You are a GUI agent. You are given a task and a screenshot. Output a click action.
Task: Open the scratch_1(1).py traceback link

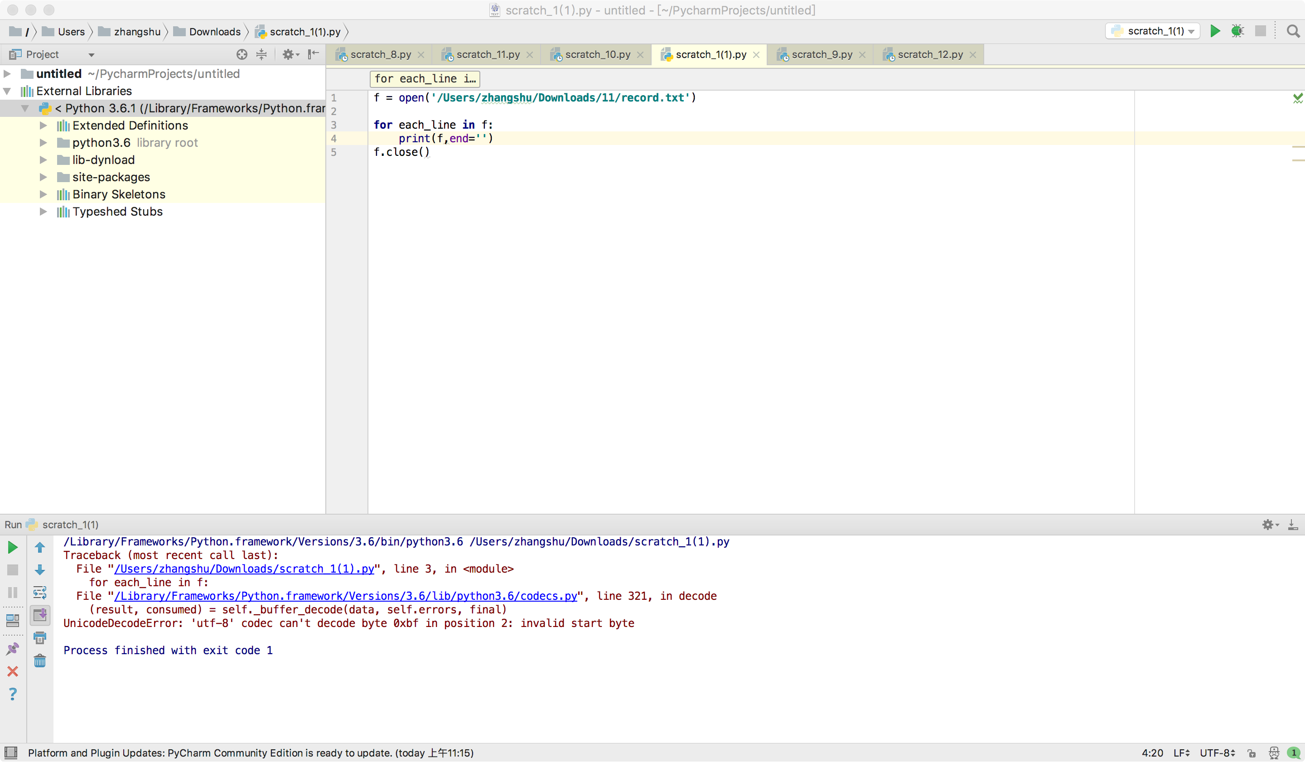244,569
